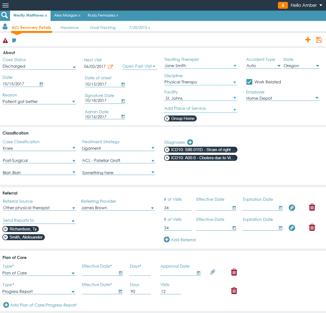
Task: Open the Treating Therapist dropdown
Action: click(235, 66)
